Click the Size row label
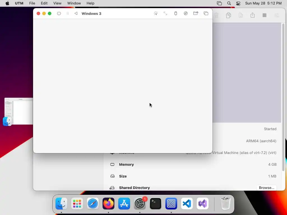Viewport: 287px width, 215px height. [123, 176]
